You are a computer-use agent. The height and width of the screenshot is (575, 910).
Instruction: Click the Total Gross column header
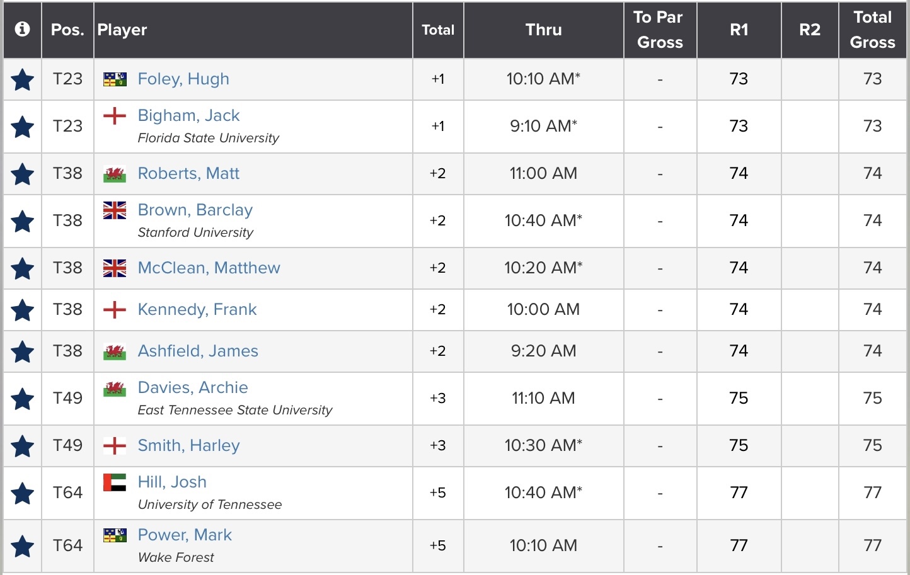[872, 30]
